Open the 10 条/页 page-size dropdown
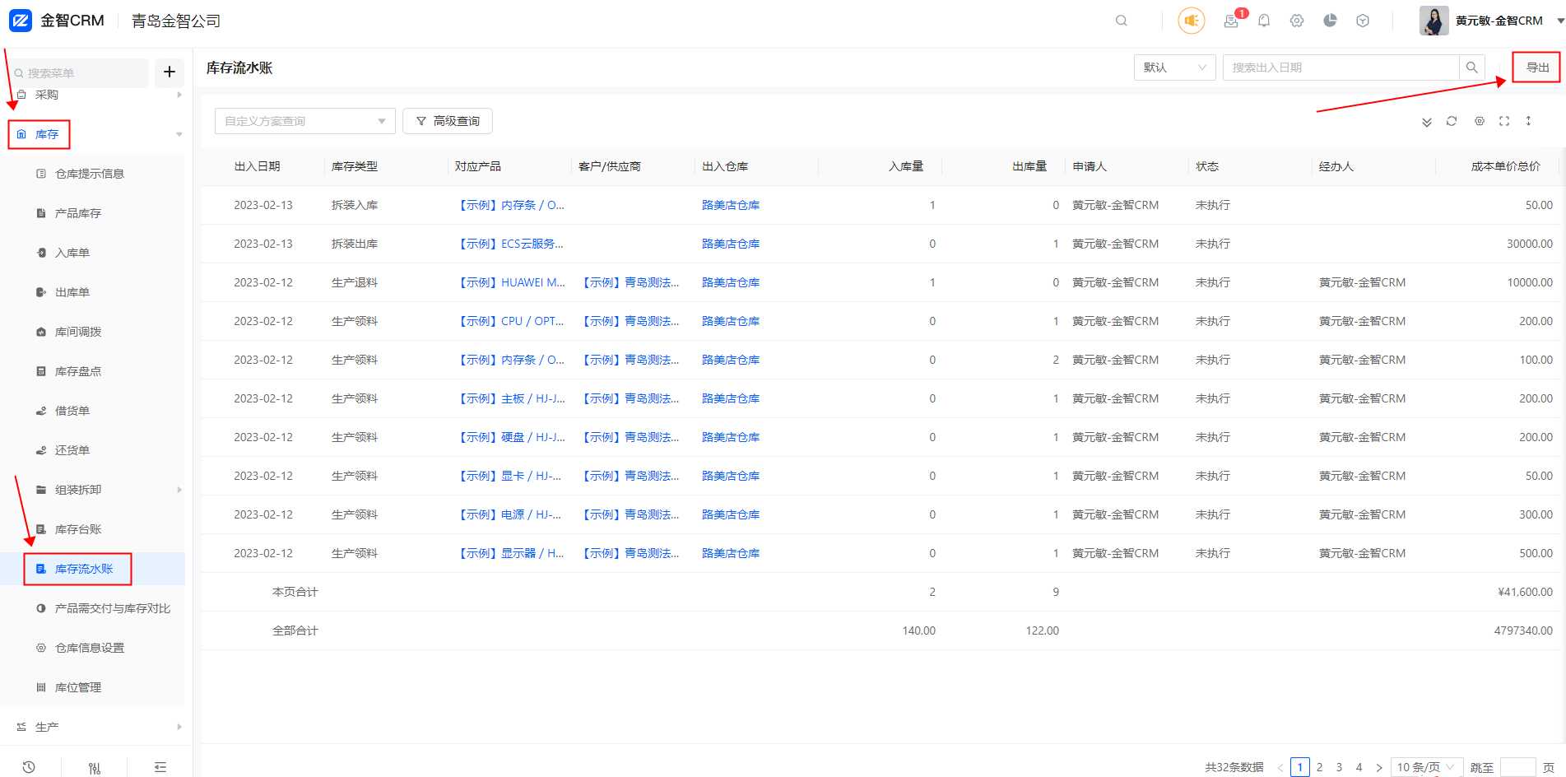1566x777 pixels. coord(1427,767)
